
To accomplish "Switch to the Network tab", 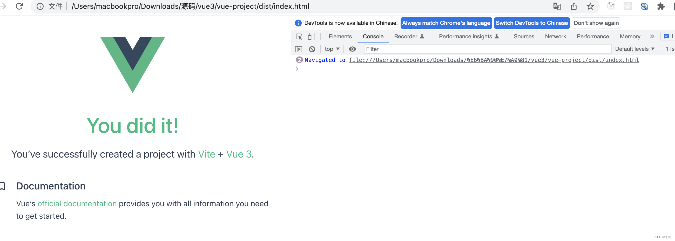I will [x=555, y=37].
